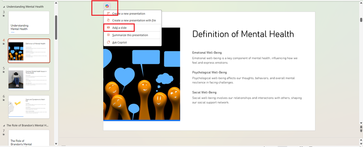Click the 'Psychological Well-Being' heading on slide
The height and width of the screenshot is (147, 363).
(210, 72)
